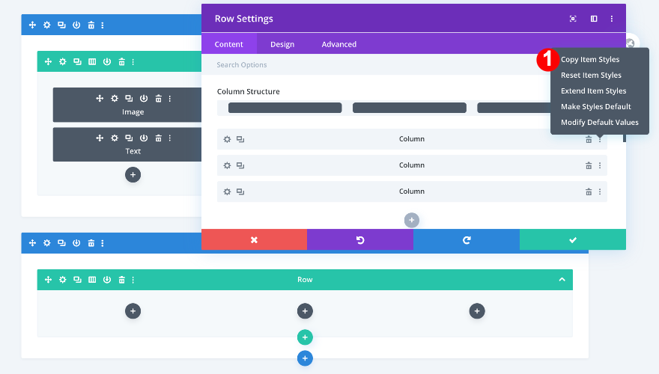Open three-dot menu in Row Settings header

(x=612, y=19)
